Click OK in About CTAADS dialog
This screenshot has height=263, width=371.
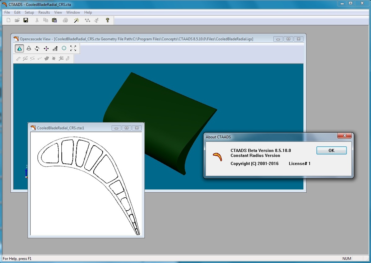[x=332, y=150]
